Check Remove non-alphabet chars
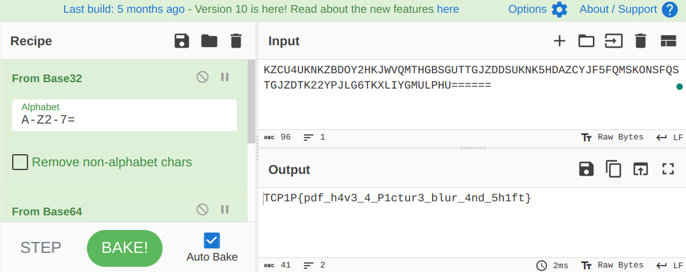The width and height of the screenshot is (686, 272). click(x=20, y=162)
